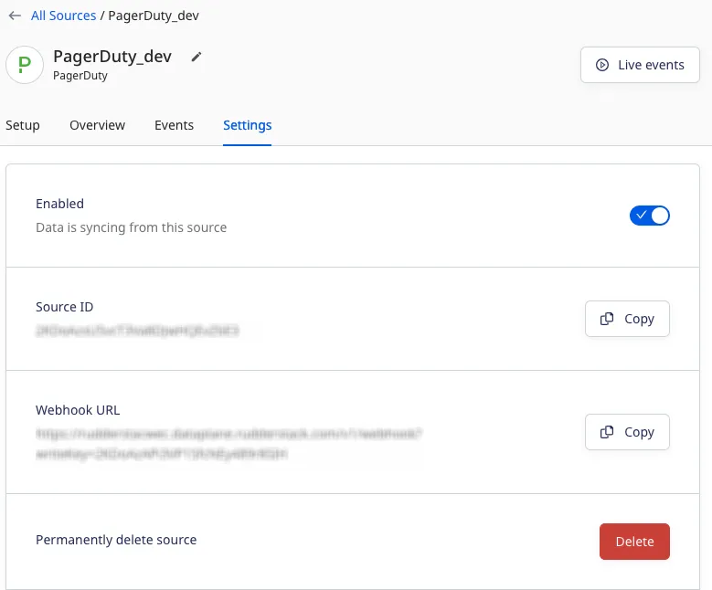Copy the Webhook URL
712x590 pixels.
click(x=627, y=432)
